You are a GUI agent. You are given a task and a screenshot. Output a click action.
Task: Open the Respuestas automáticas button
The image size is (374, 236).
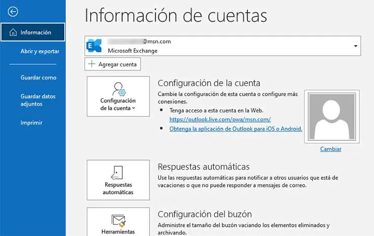[x=118, y=180]
